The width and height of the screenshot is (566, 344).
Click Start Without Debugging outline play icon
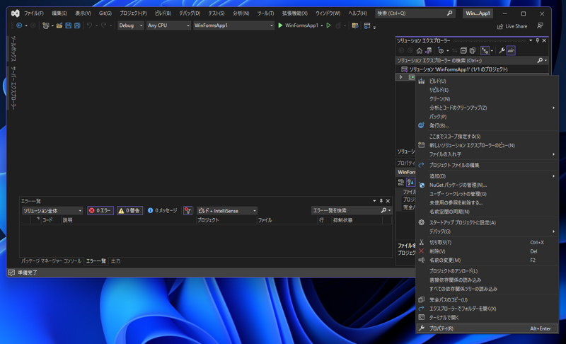pyautogui.click(x=328, y=25)
